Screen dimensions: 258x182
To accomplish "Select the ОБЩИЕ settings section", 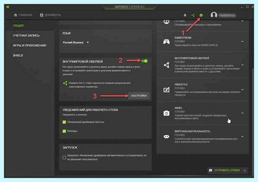I will click(18, 25).
